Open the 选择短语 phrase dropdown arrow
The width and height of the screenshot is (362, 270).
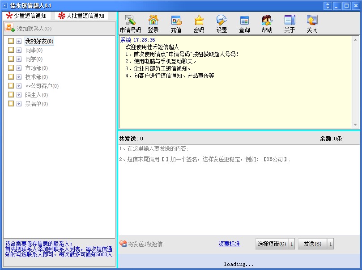click(291, 244)
